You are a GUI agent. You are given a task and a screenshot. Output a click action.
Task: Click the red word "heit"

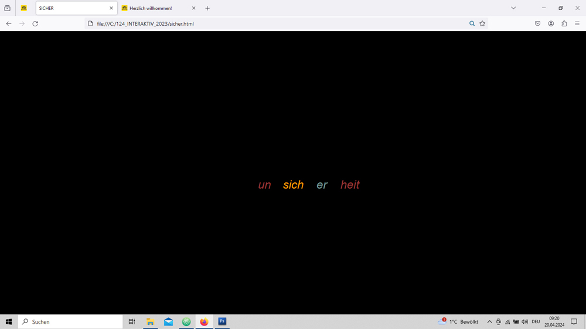click(350, 185)
